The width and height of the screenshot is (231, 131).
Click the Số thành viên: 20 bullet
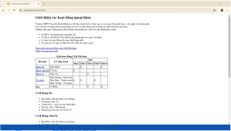[50, 102]
